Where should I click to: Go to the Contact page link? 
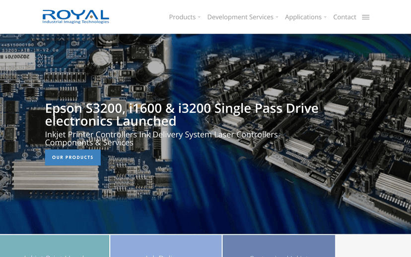(344, 17)
